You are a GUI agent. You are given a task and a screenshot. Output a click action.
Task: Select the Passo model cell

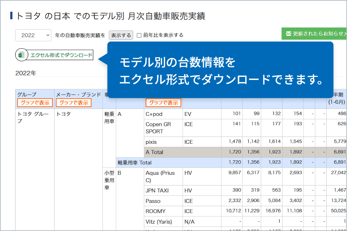click(x=163, y=201)
